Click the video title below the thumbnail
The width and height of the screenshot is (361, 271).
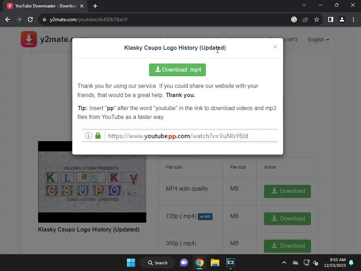[x=88, y=229]
